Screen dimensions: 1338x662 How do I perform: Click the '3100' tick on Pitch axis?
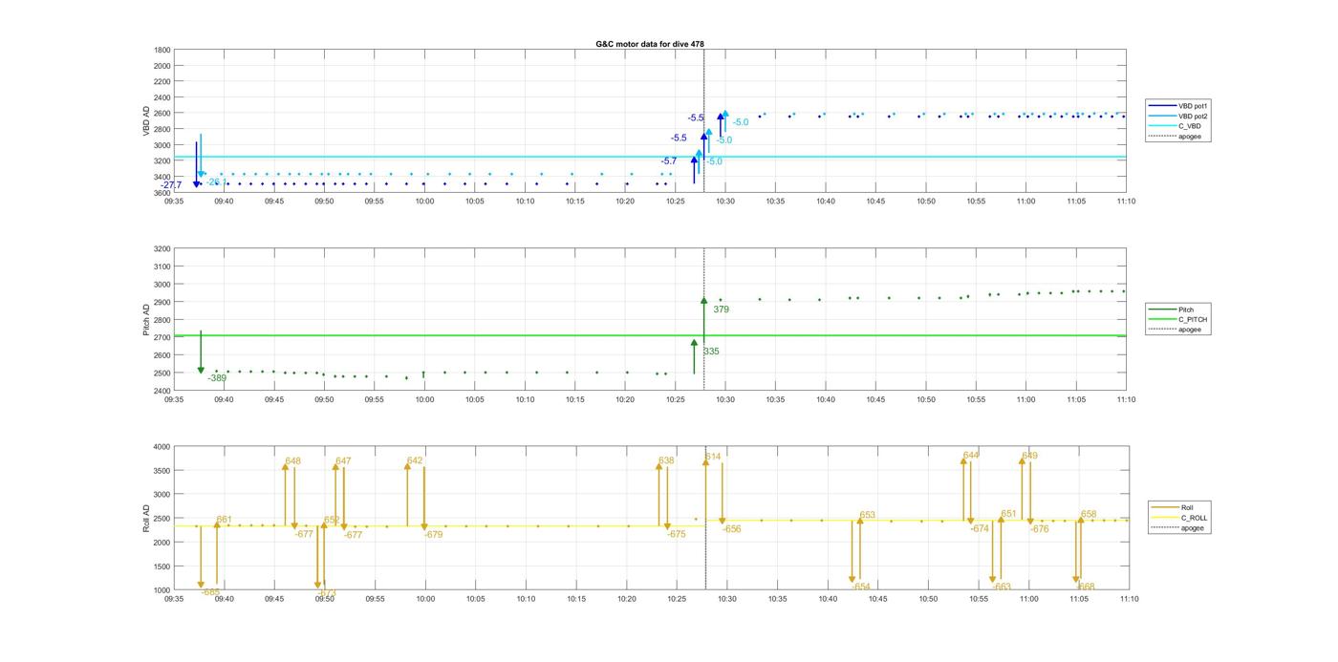pyautogui.click(x=162, y=267)
